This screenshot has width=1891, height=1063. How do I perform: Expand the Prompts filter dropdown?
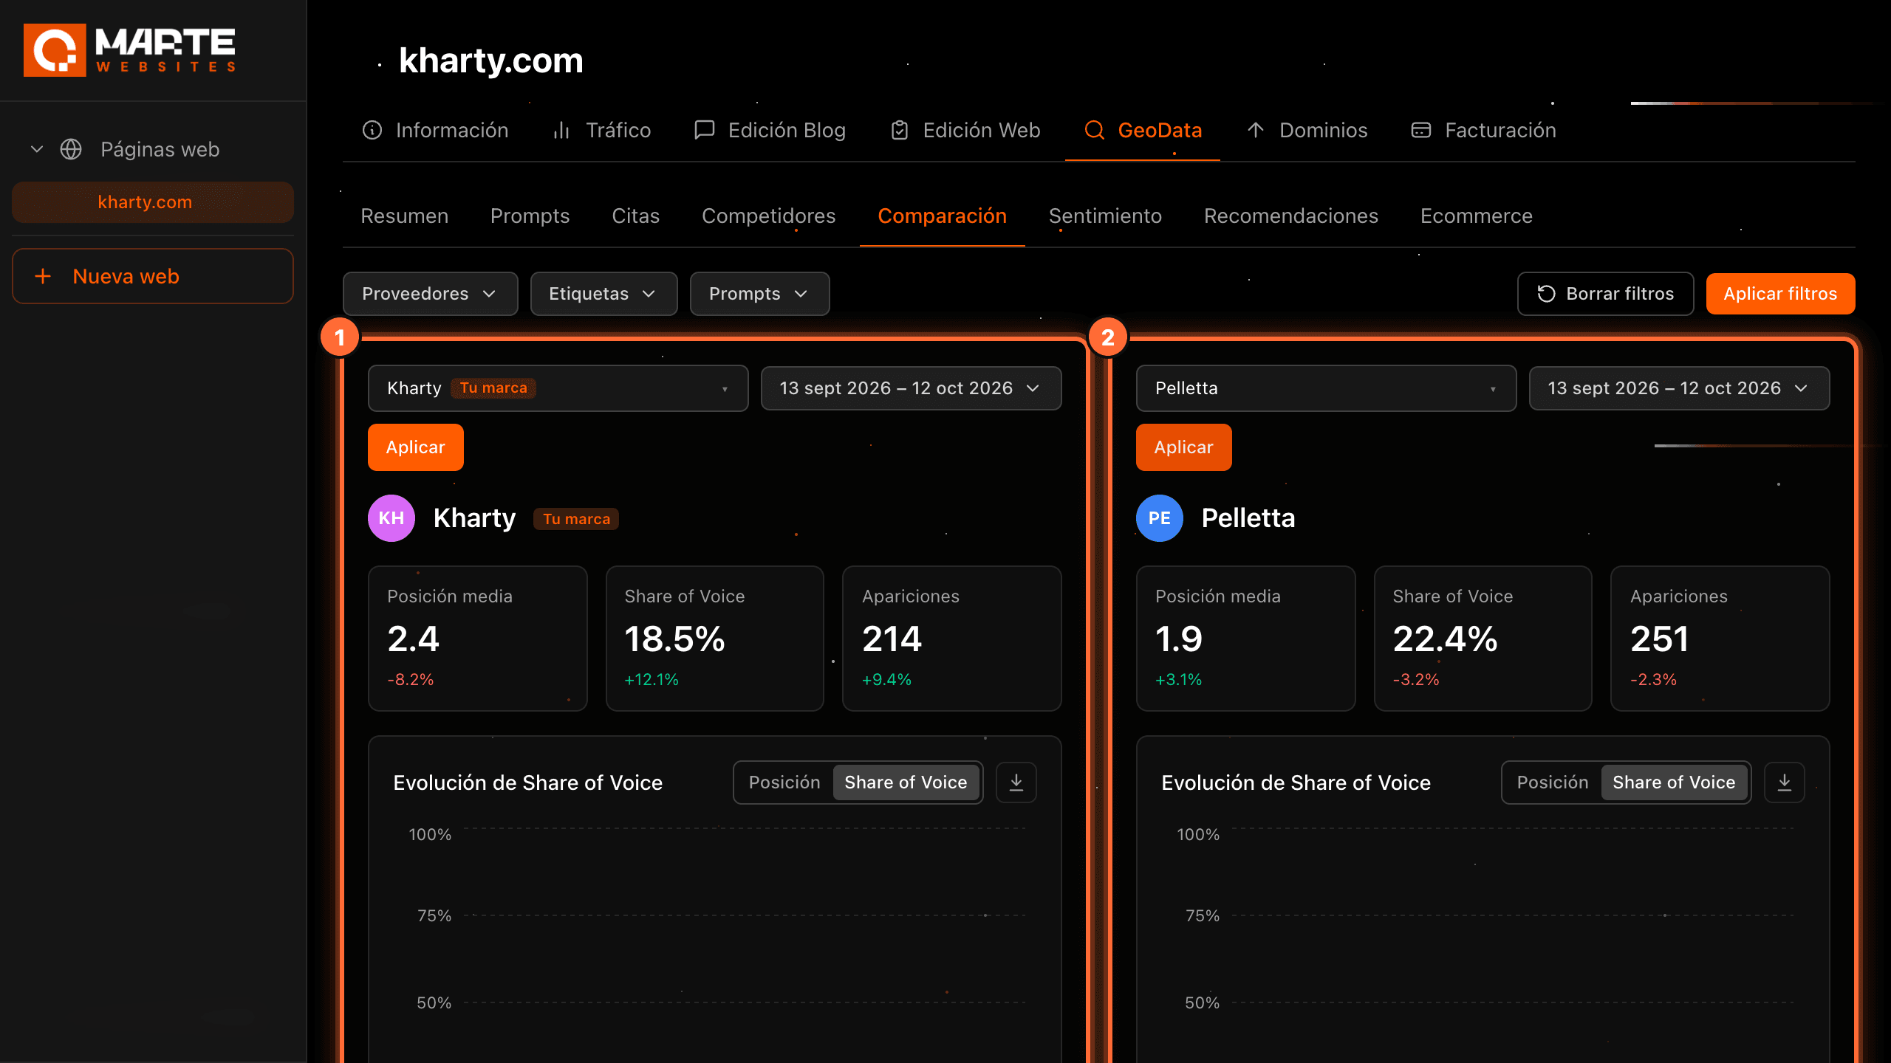(x=759, y=294)
